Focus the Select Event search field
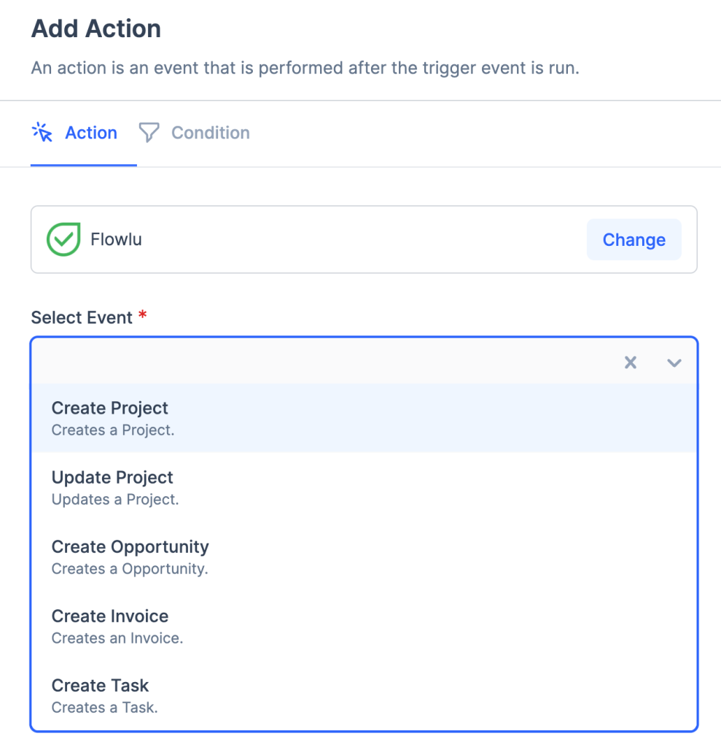 [321, 363]
